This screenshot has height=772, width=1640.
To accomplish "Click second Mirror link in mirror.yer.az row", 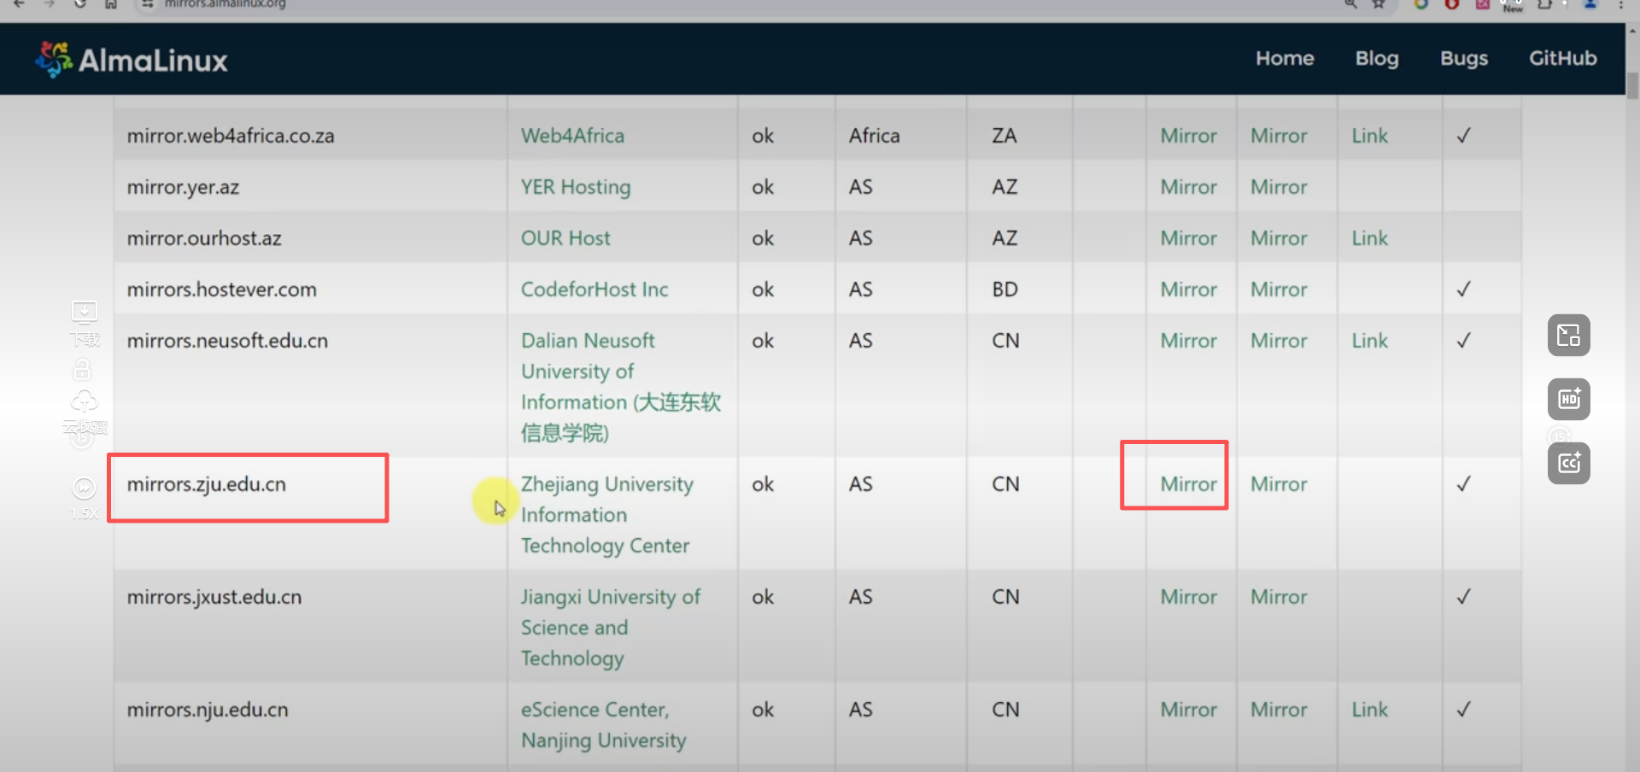I will [1279, 187].
